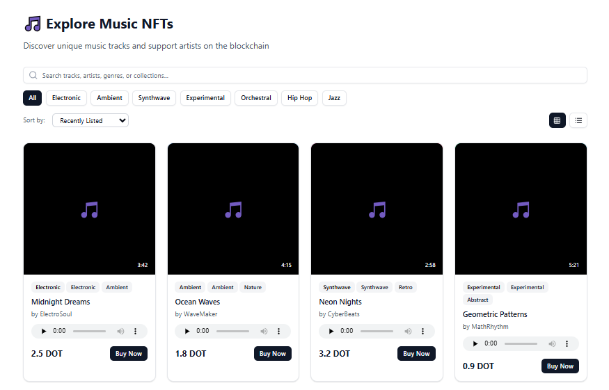Image resolution: width=609 pixels, height=390 pixels.
Task: Click the Retro tag on Neon Nights
Action: (x=406, y=287)
